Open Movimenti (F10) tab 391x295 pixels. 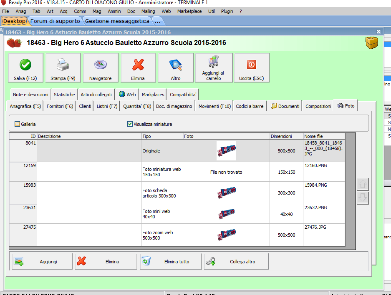(214, 106)
